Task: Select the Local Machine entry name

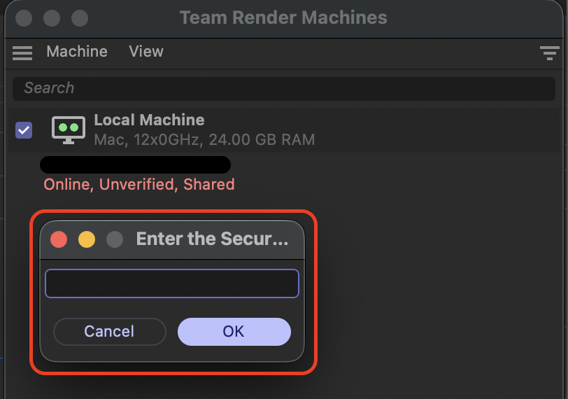Action: [x=149, y=120]
